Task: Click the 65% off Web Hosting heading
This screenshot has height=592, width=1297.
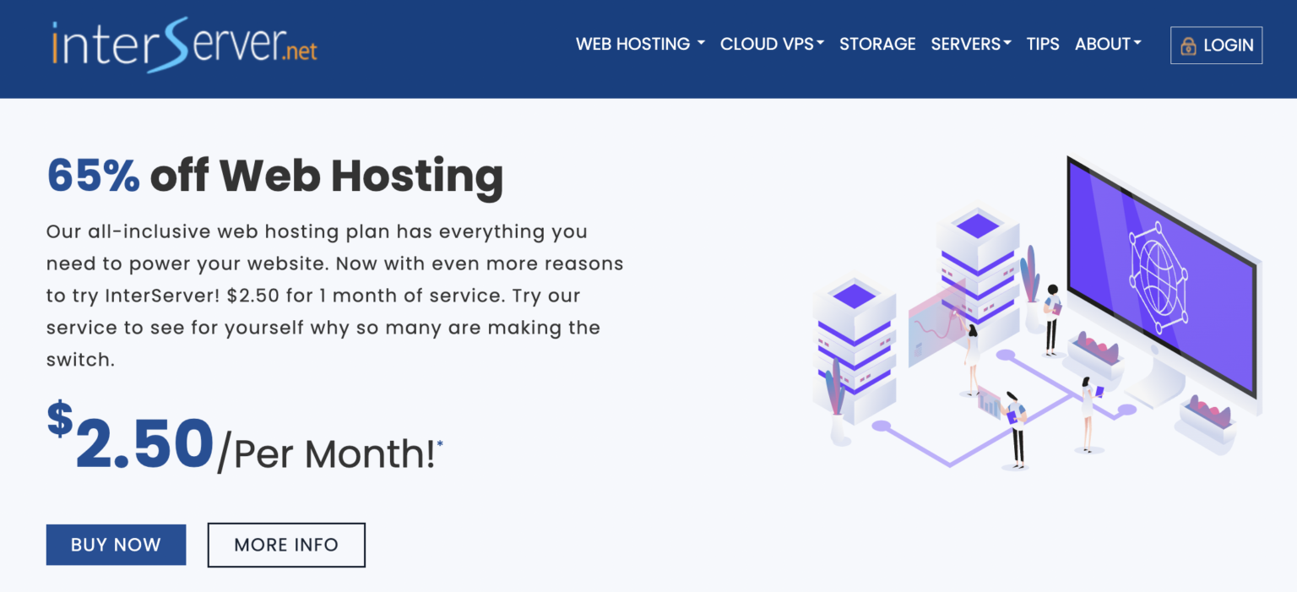Action: (274, 175)
